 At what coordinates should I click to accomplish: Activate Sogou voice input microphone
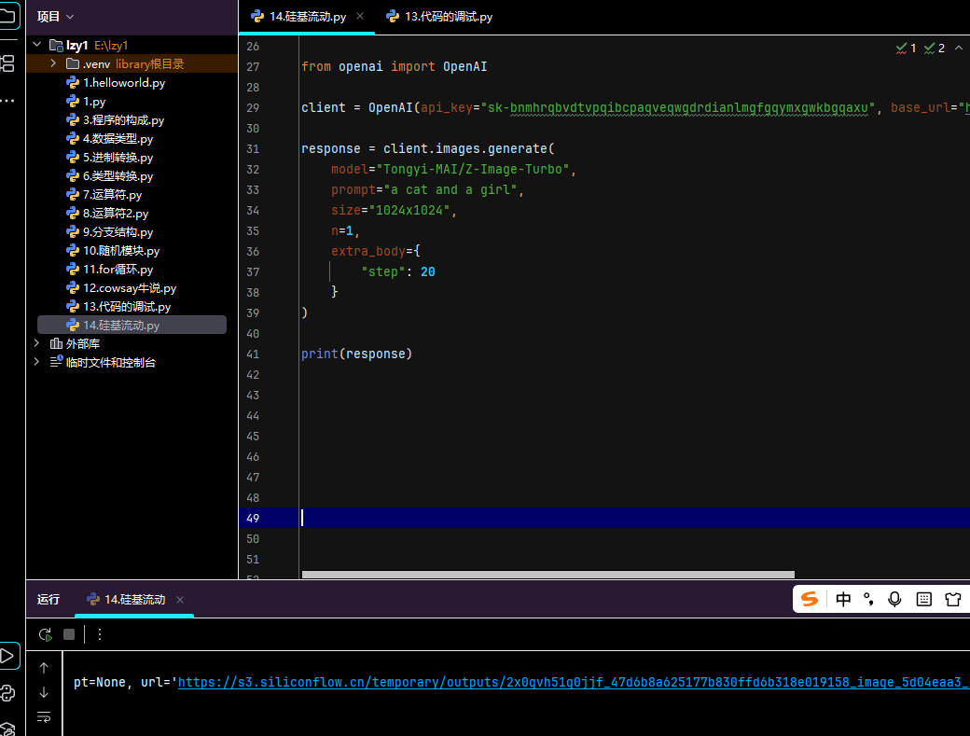894,599
